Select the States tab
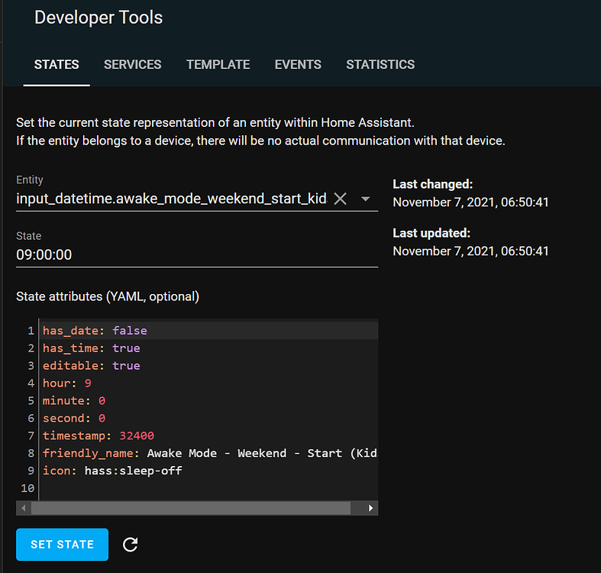 pos(57,64)
